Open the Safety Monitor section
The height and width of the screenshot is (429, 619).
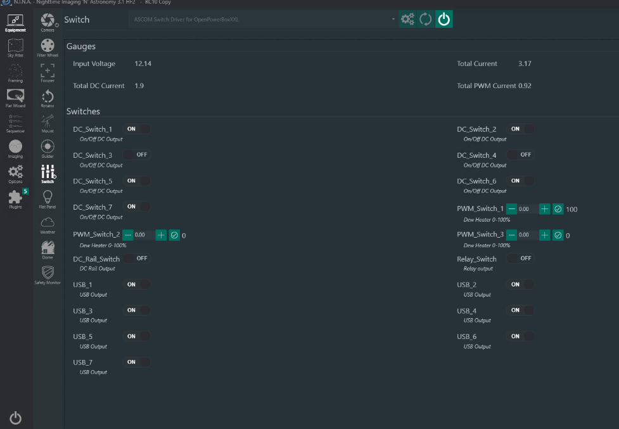point(48,274)
